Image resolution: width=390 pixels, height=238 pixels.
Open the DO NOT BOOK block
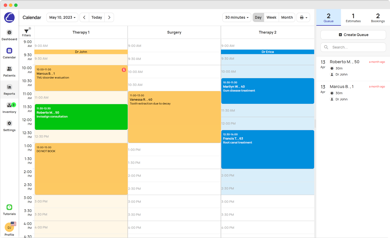81,169
